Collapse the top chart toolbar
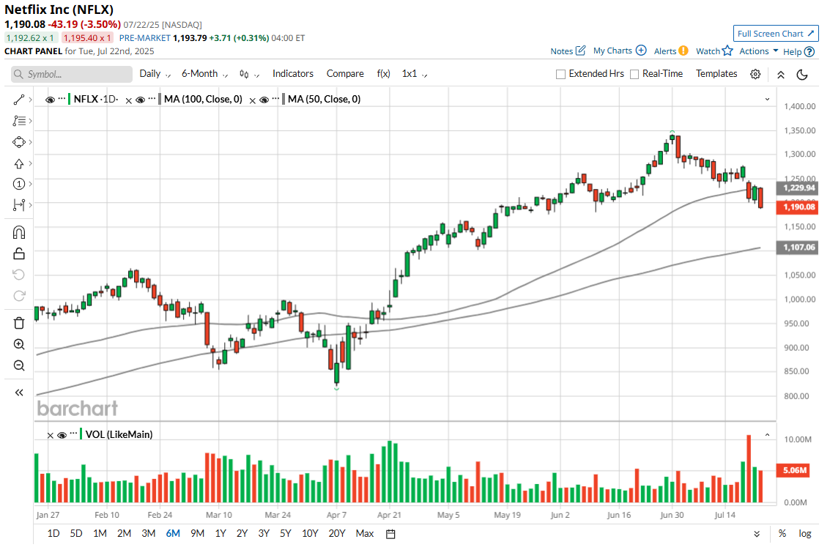 [x=781, y=75]
